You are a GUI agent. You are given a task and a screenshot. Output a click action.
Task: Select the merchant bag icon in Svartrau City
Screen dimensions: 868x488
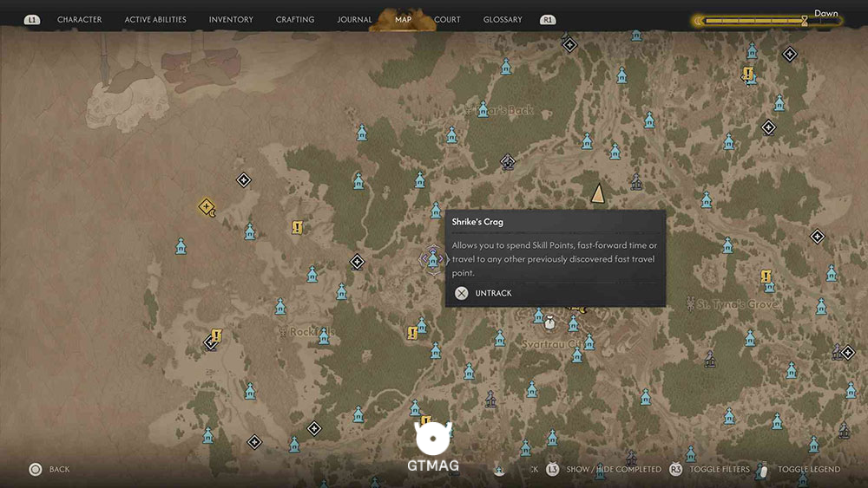coord(549,322)
